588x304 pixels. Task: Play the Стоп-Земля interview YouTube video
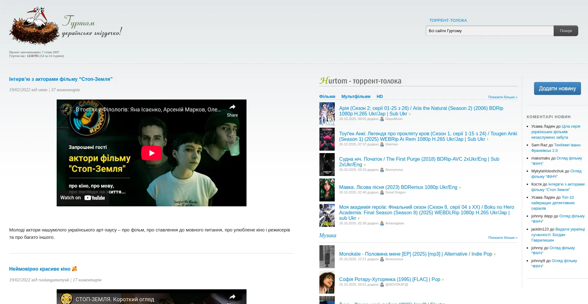151,153
